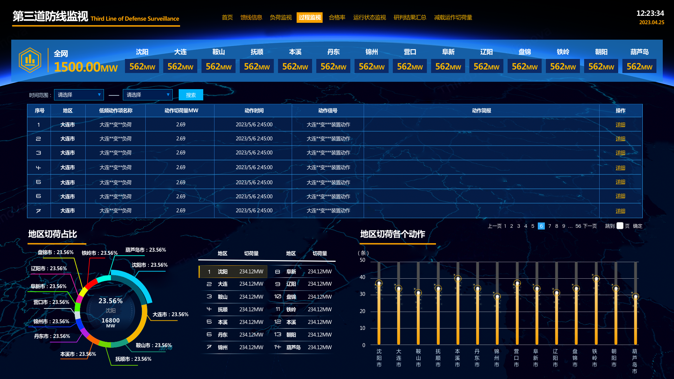This screenshot has width=674, height=379.
Task: Click the dropdown arrow of the second 请选择 box
Action: (x=168, y=95)
